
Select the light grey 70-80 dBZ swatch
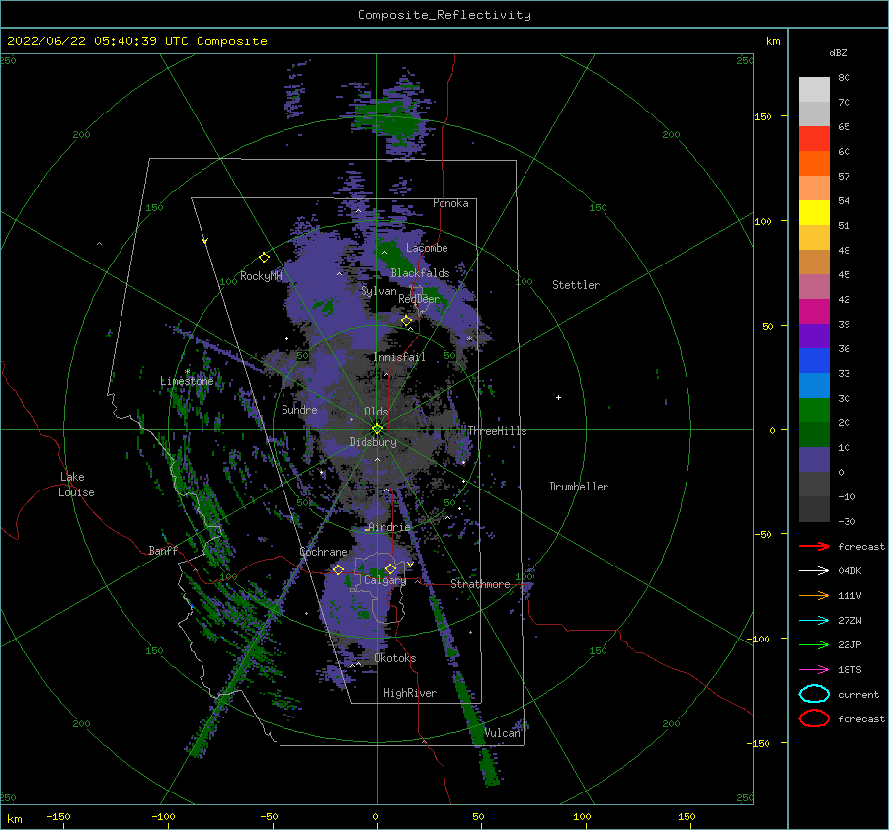tap(814, 90)
